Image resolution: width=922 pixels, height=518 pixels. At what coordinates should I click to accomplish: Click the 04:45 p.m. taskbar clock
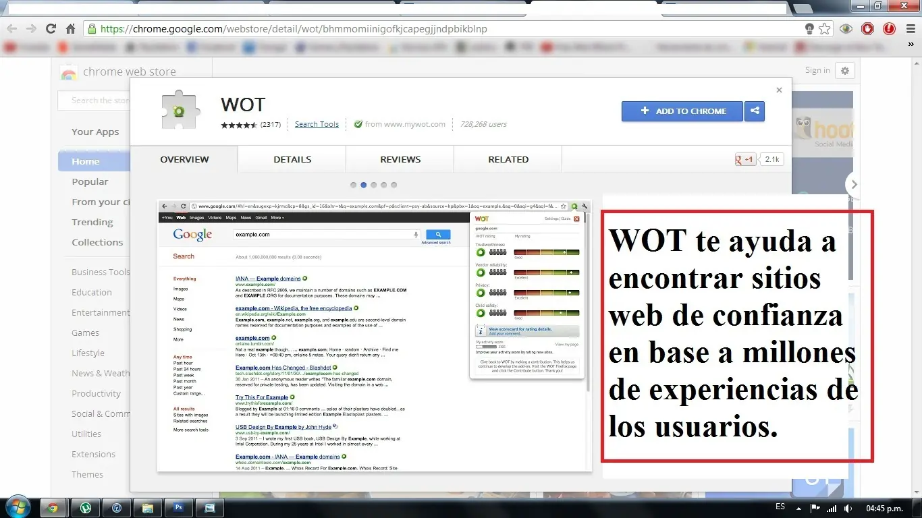(885, 508)
